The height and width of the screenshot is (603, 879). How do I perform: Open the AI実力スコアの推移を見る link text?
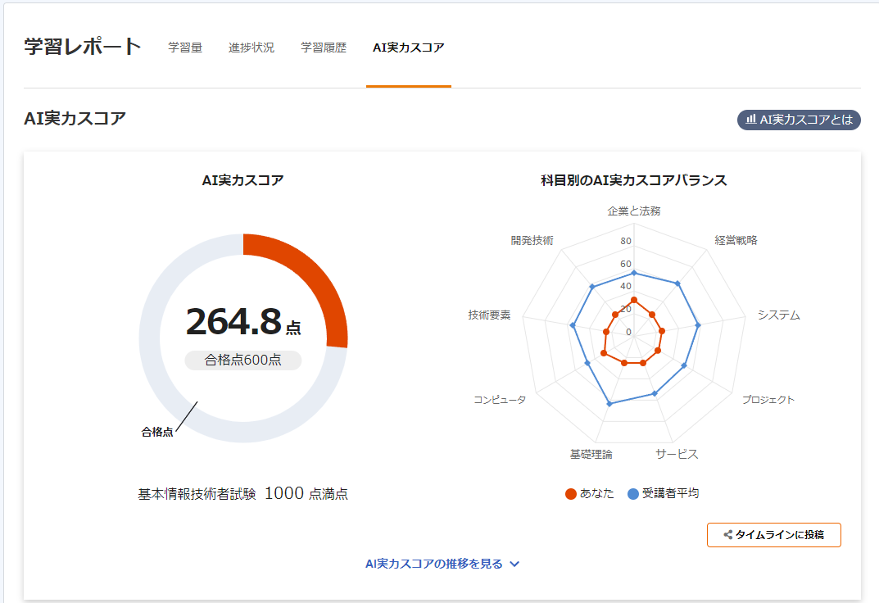(x=433, y=564)
